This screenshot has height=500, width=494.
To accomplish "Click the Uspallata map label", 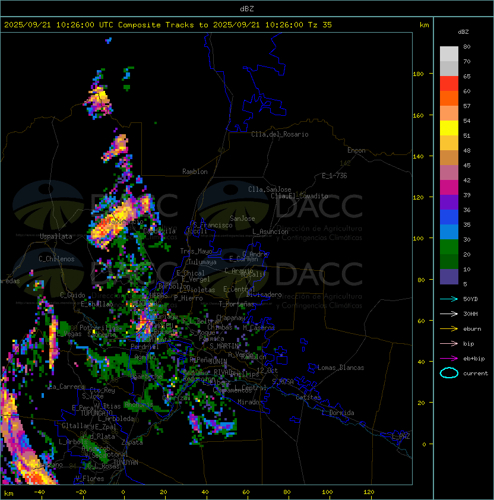I will coord(56,236).
